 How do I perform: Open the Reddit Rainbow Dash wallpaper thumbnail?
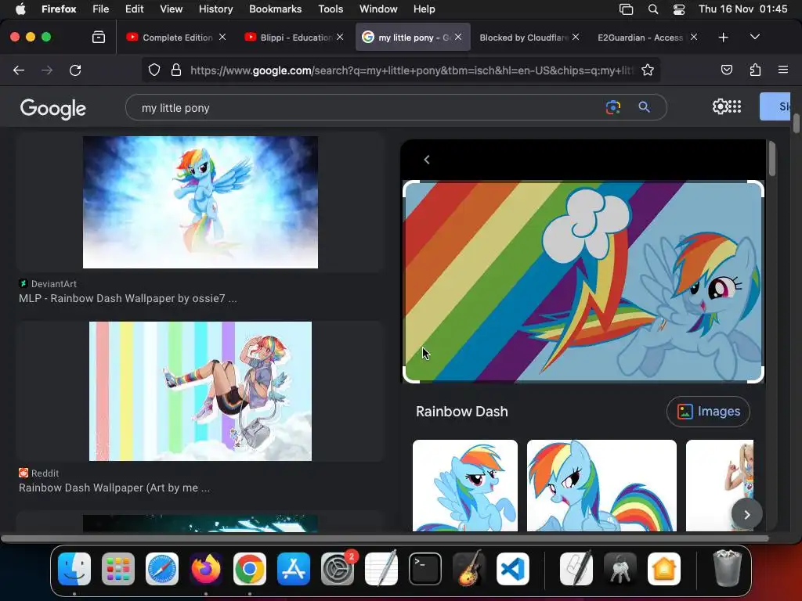tap(200, 391)
